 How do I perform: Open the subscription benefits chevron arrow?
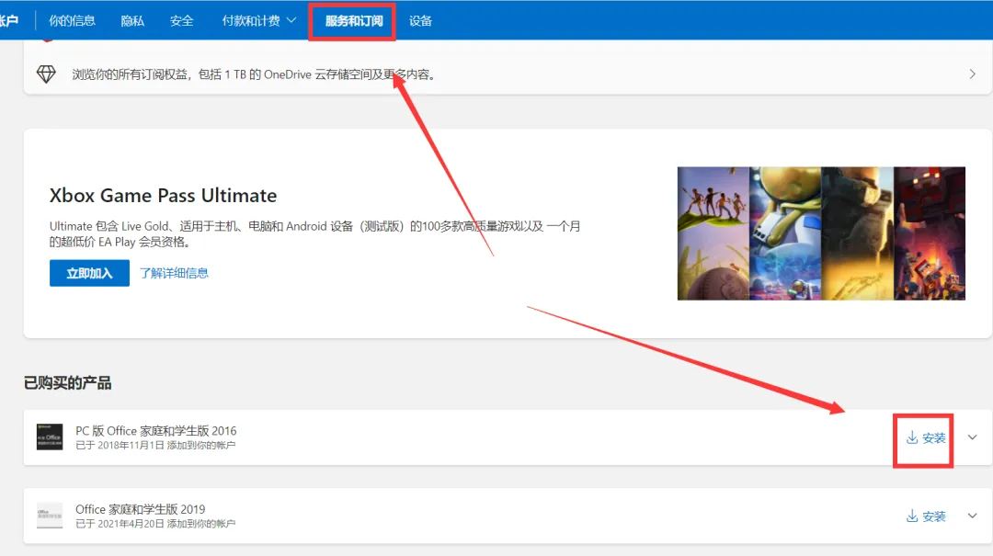(x=972, y=74)
